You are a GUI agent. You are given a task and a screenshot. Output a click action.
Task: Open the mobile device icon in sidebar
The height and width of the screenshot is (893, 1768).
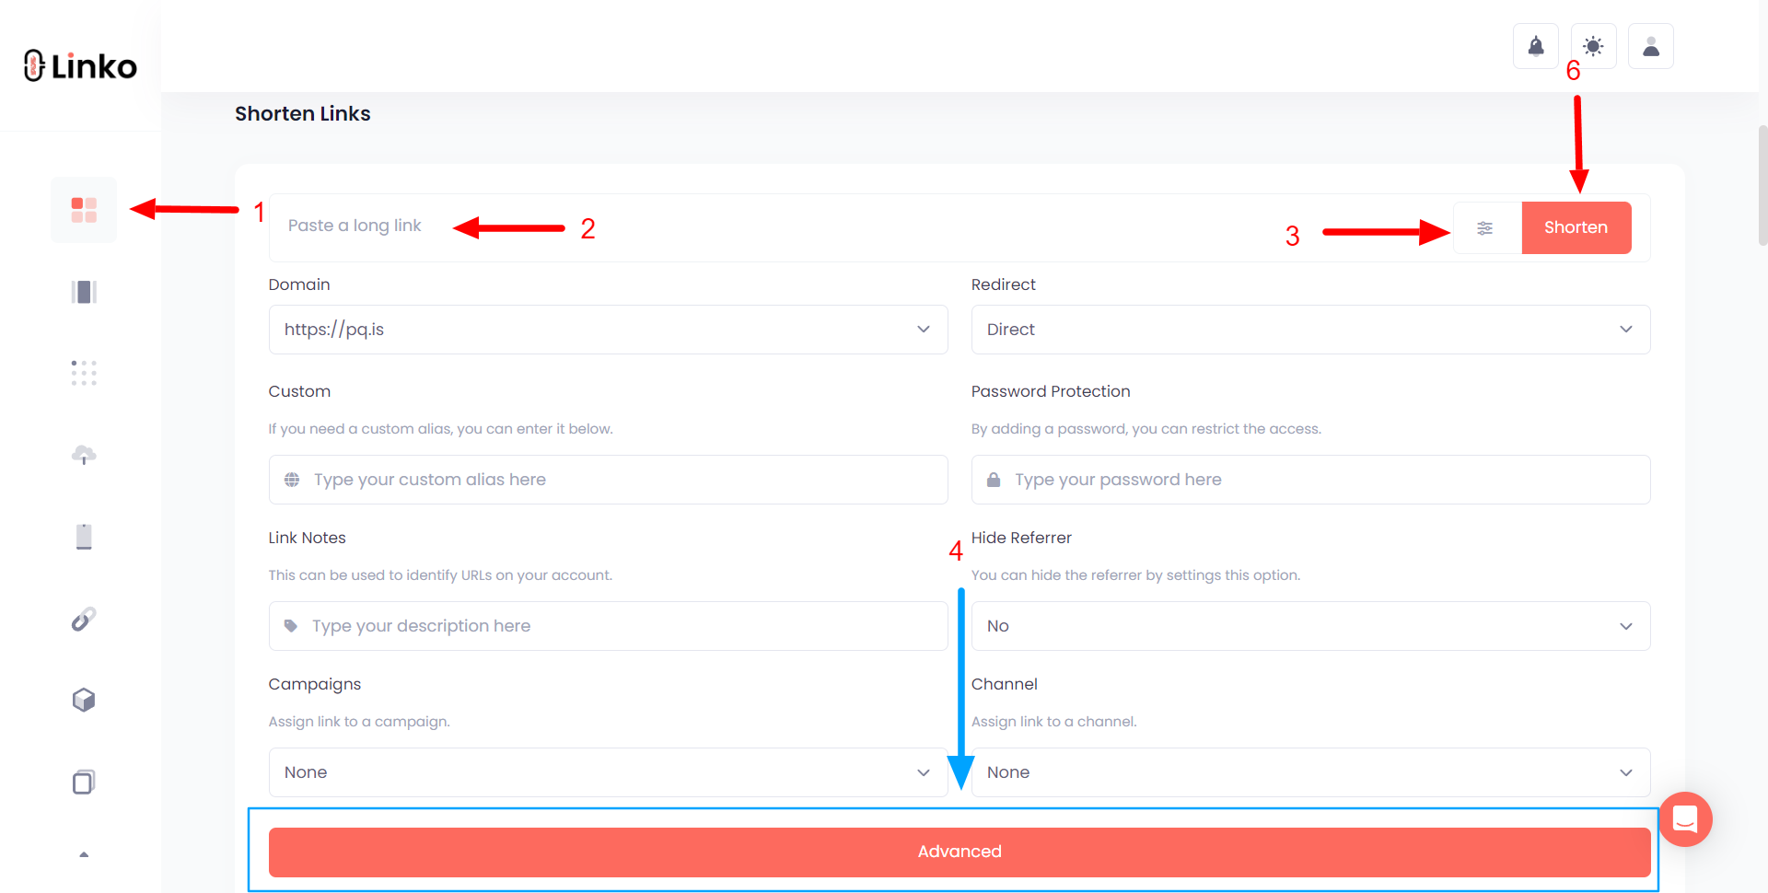[84, 536]
